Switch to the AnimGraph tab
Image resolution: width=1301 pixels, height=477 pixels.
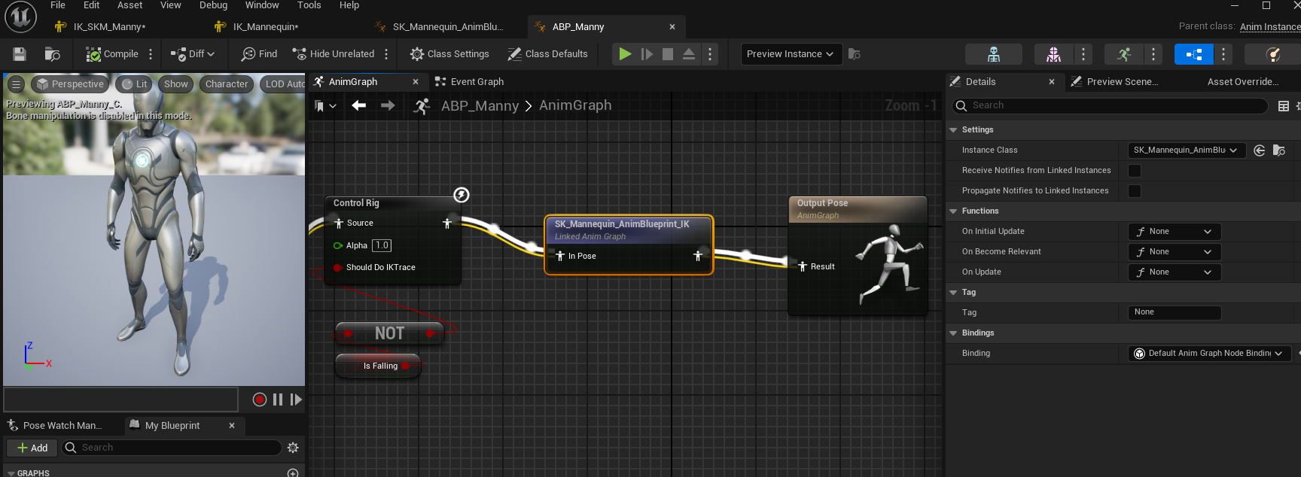click(353, 82)
